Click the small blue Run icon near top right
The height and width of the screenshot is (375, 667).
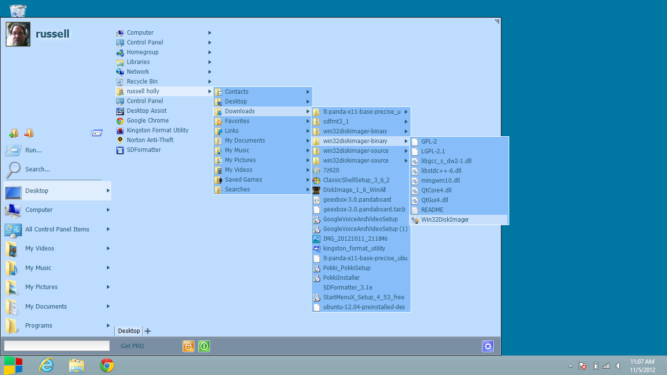(x=97, y=133)
